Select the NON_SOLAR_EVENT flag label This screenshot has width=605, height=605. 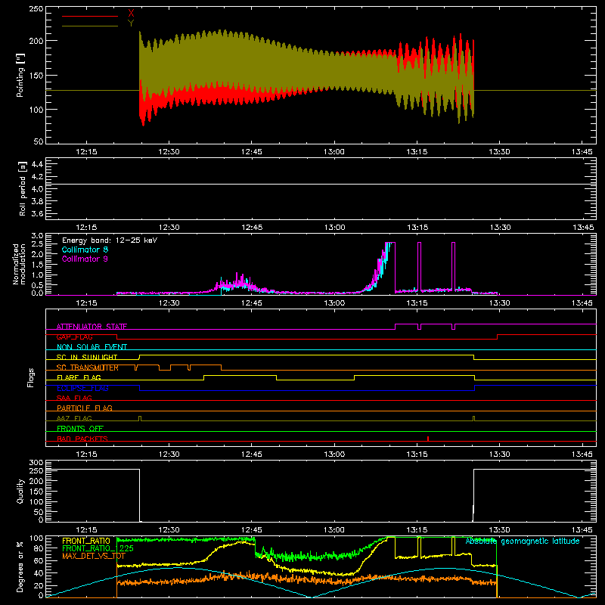coord(92,347)
